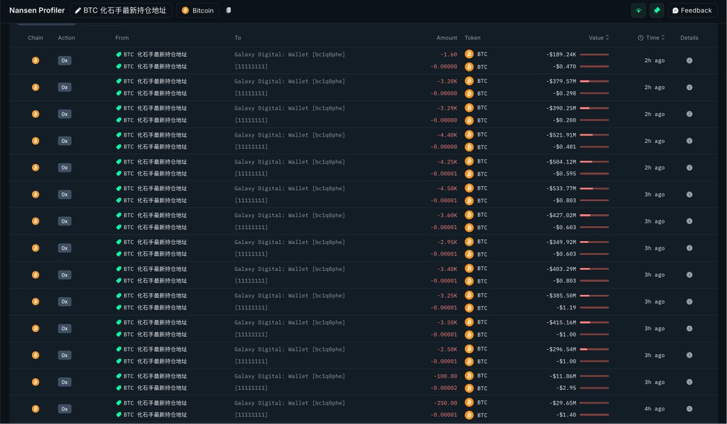Click the Action column header

tap(67, 38)
